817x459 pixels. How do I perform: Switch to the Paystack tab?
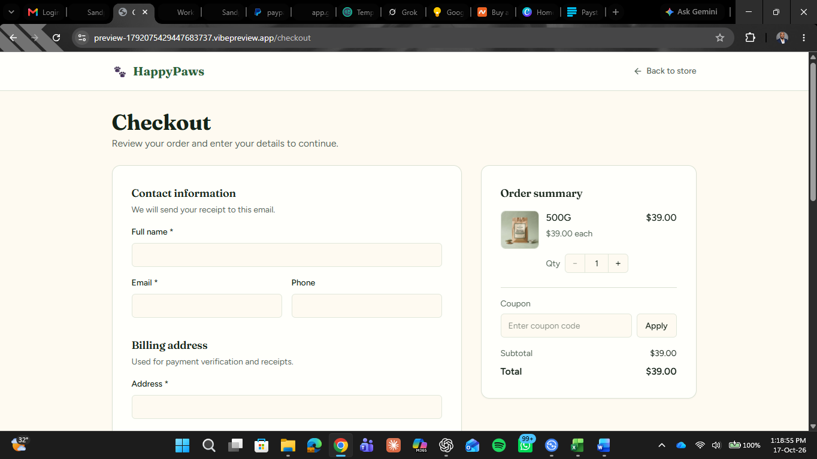pyautogui.click(x=583, y=12)
